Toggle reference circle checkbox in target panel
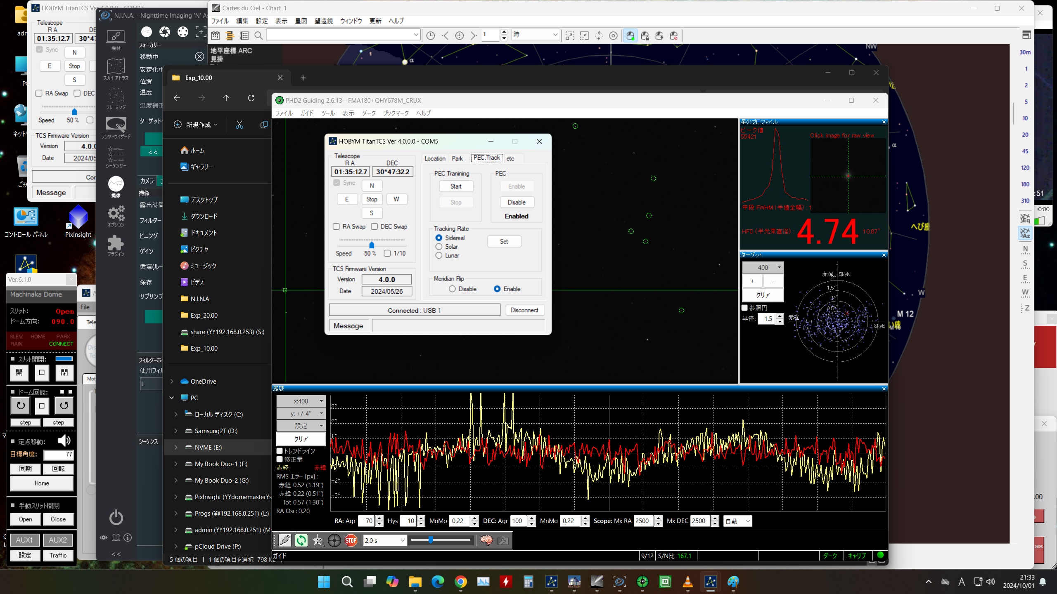 point(745,308)
